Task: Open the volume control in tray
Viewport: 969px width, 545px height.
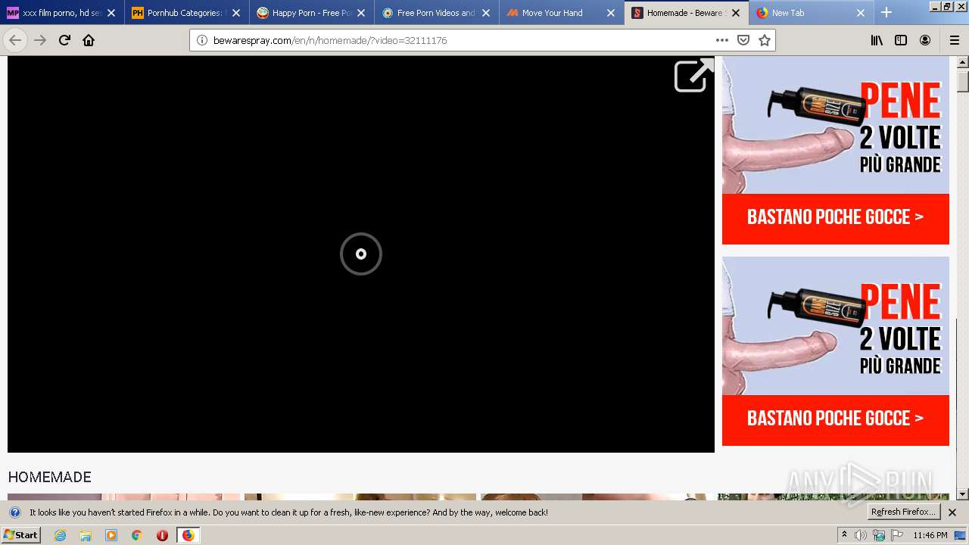Action: point(861,535)
